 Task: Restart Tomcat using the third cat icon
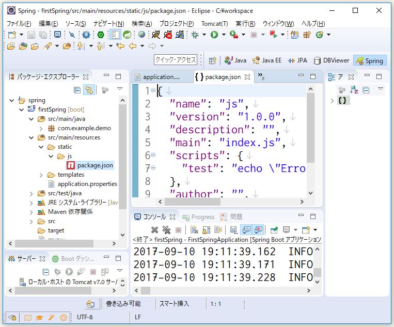point(180,35)
